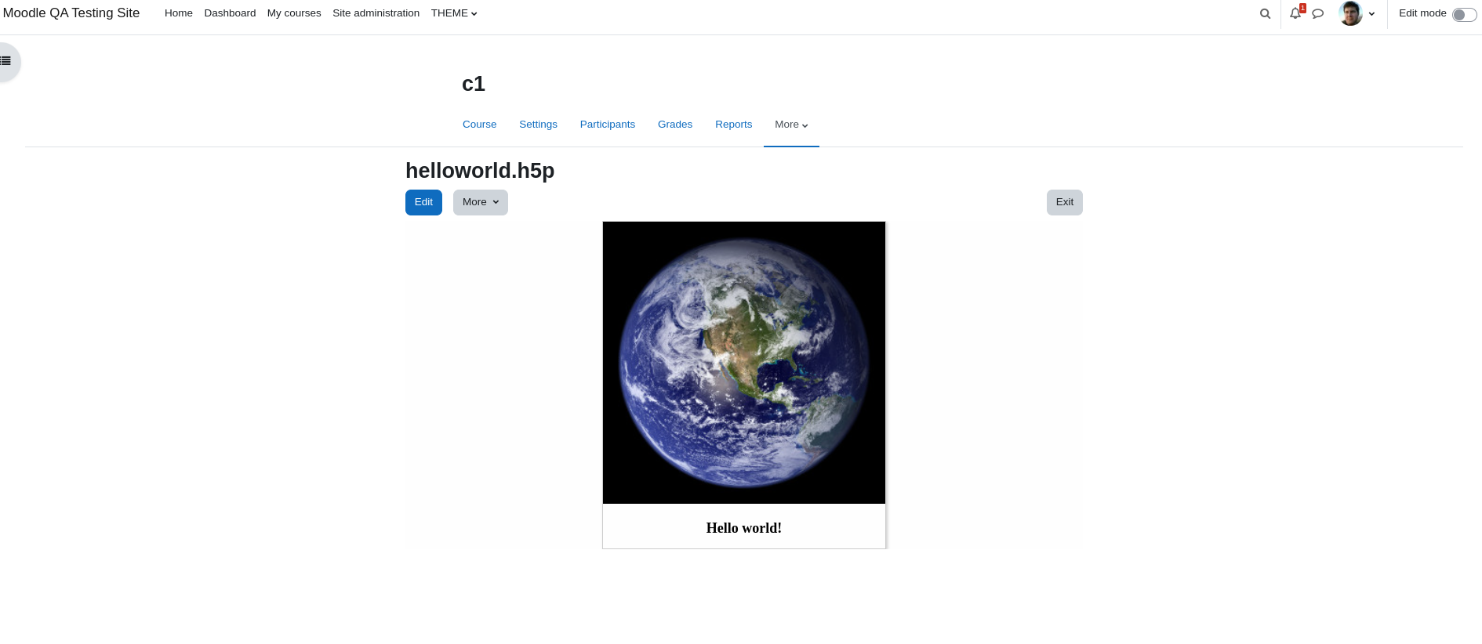Switch to the Settings tab

click(x=538, y=125)
